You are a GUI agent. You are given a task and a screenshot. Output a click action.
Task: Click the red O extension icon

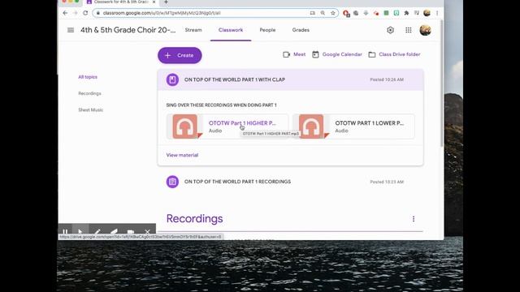[346, 13]
